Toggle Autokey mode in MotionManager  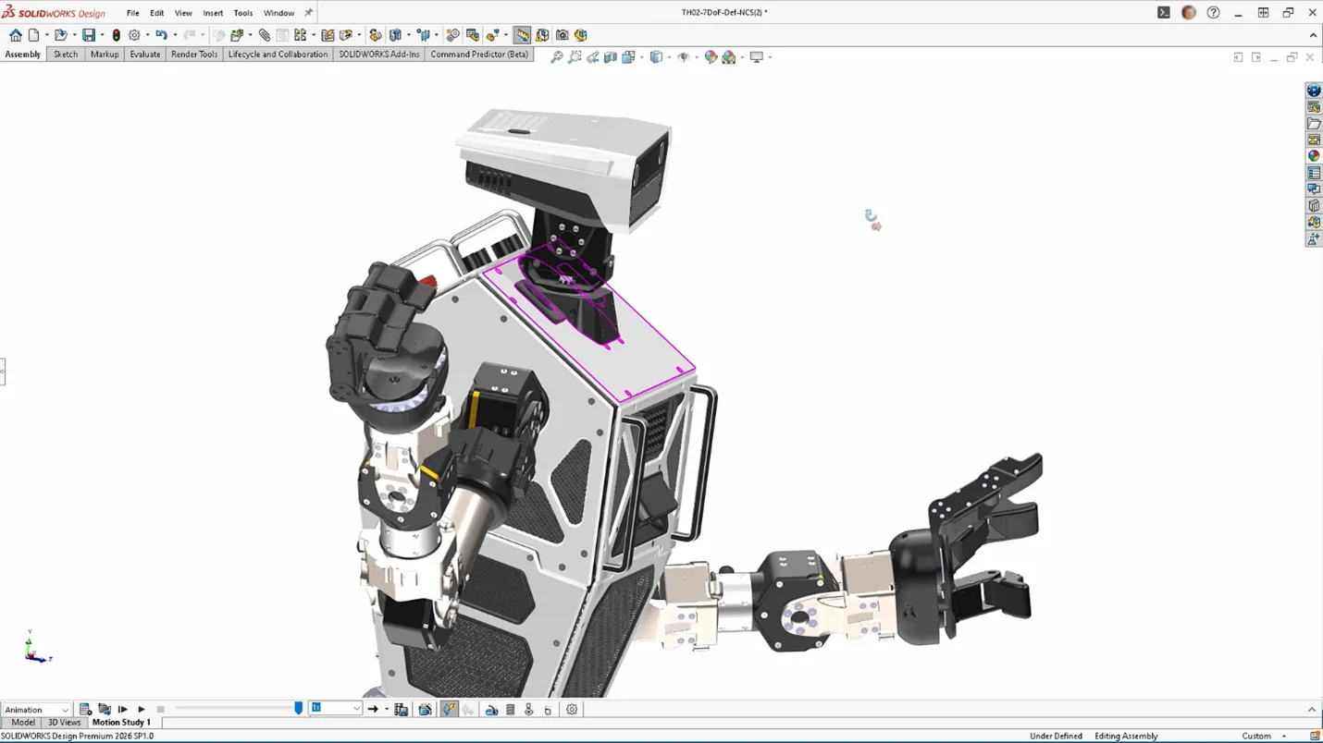[450, 709]
